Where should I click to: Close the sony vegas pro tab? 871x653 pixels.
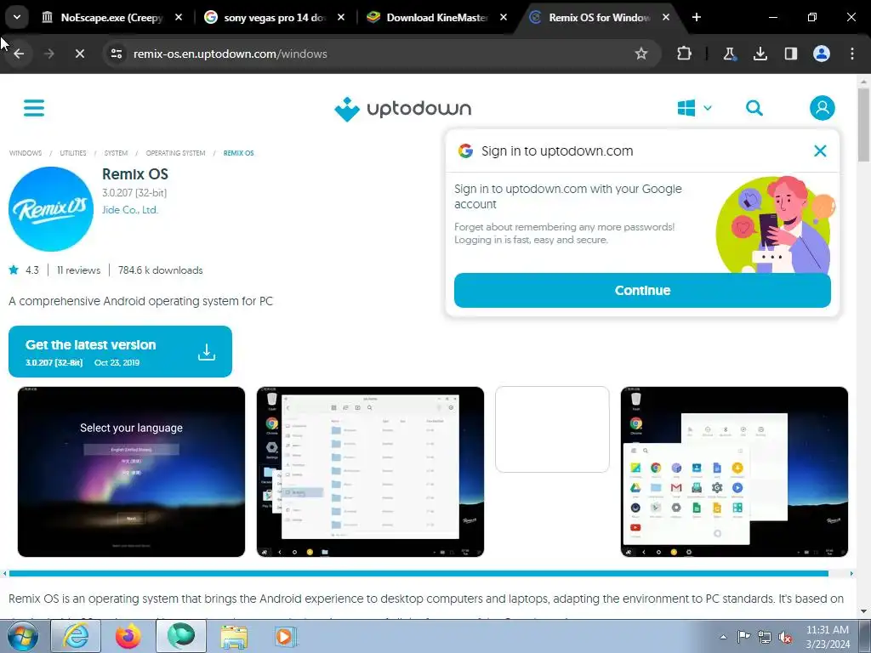tap(341, 17)
